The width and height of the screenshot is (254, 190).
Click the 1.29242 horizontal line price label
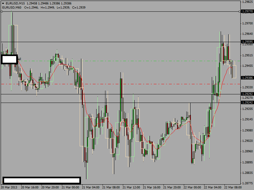tap(247, 102)
